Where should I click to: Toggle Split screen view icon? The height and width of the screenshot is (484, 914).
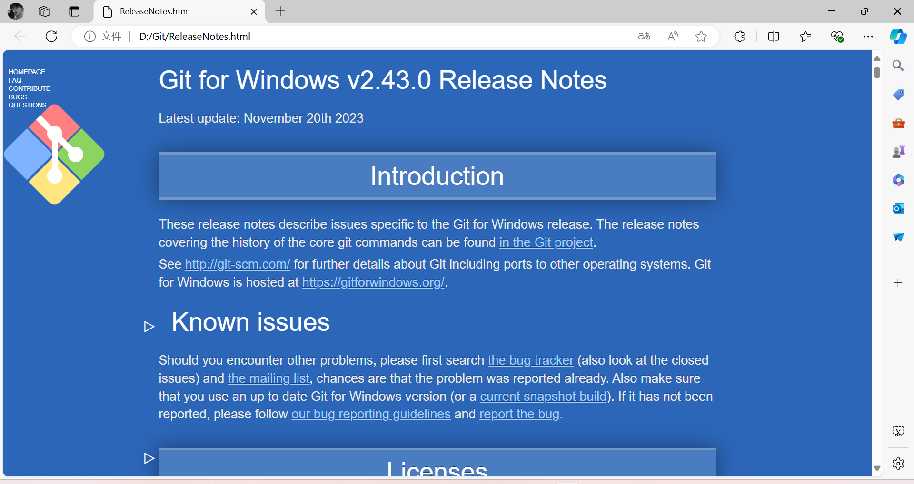tap(774, 37)
